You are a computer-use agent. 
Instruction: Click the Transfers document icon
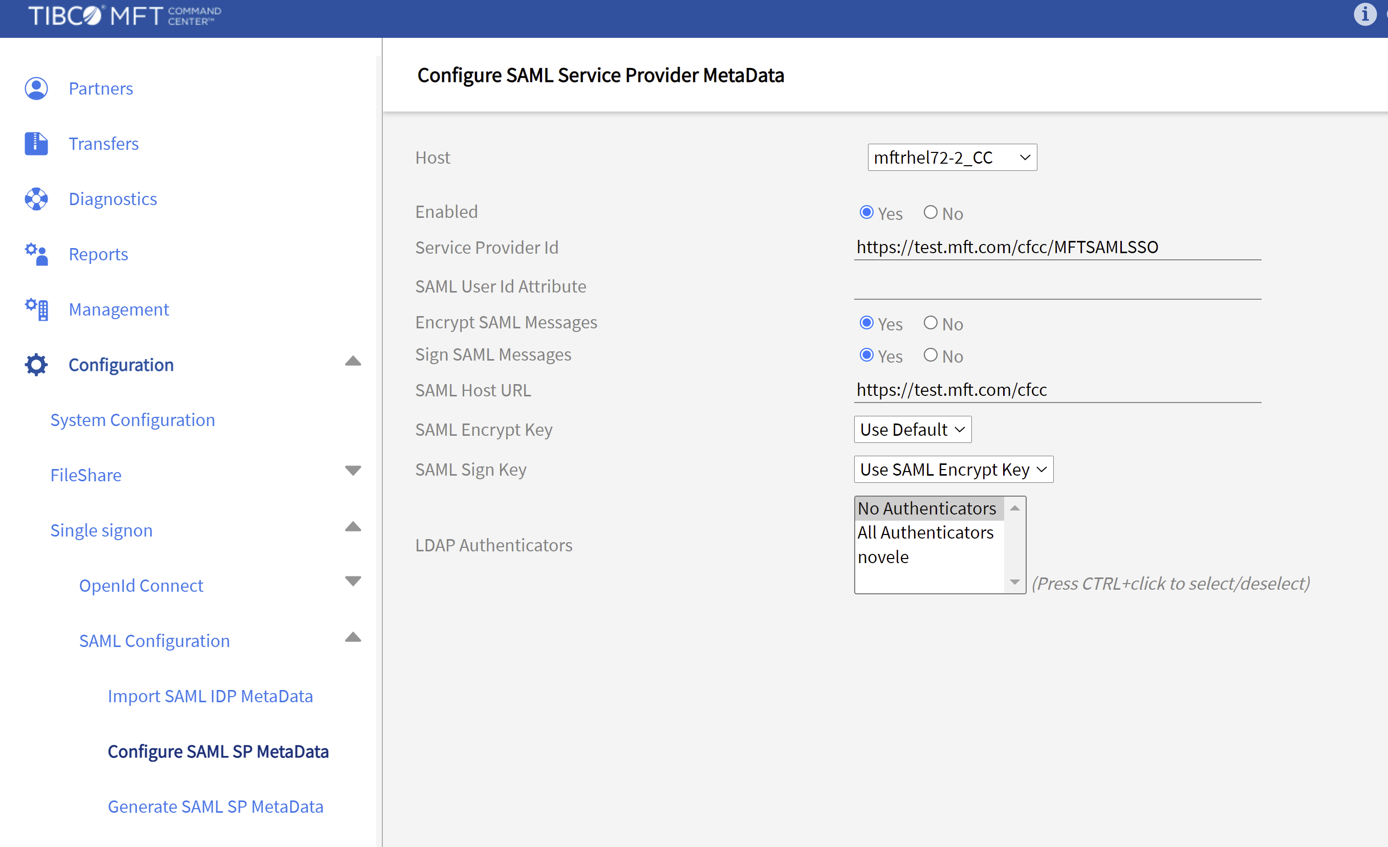coord(36,144)
